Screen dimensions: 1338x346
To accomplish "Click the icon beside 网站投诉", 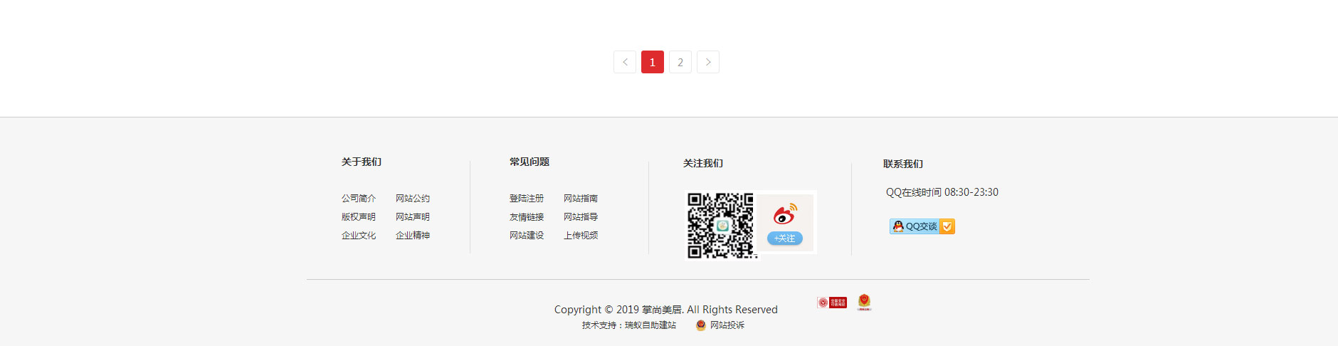I will [x=701, y=325].
